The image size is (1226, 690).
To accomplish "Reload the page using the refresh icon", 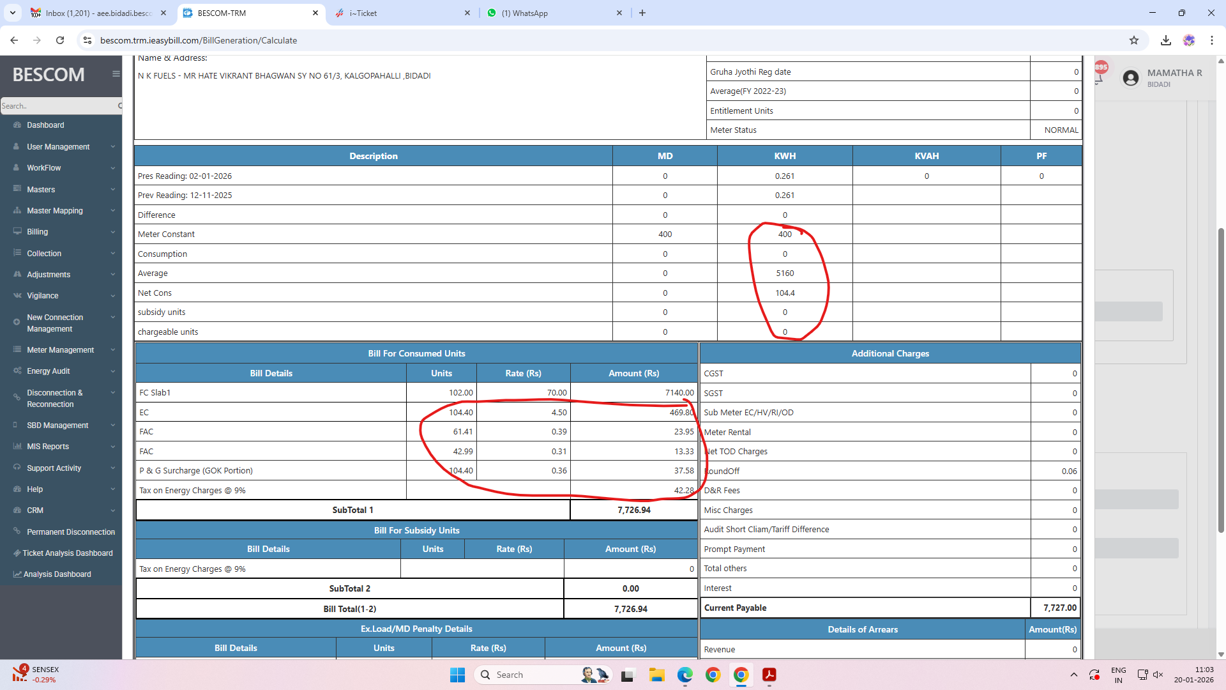I will [x=60, y=40].
